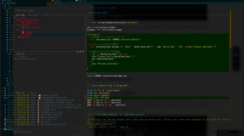Click the wezterm folder icon in lazygit files
This screenshot has height=136, width=244.
(x=20, y=25)
